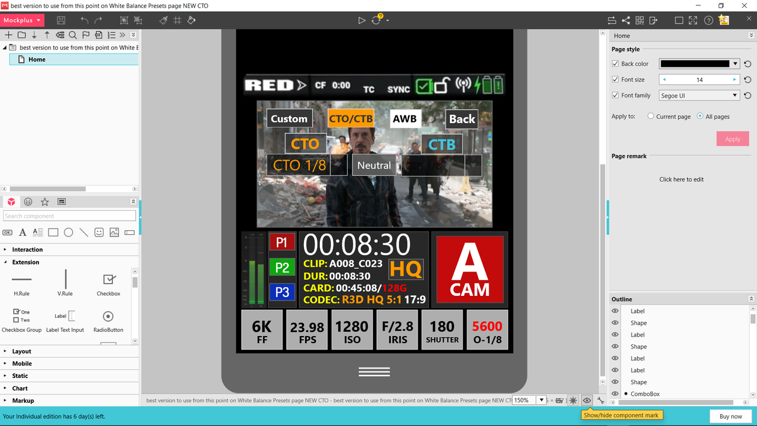The width and height of the screenshot is (757, 426).
Task: Pick the image placeholder quick component
Action: (x=114, y=233)
